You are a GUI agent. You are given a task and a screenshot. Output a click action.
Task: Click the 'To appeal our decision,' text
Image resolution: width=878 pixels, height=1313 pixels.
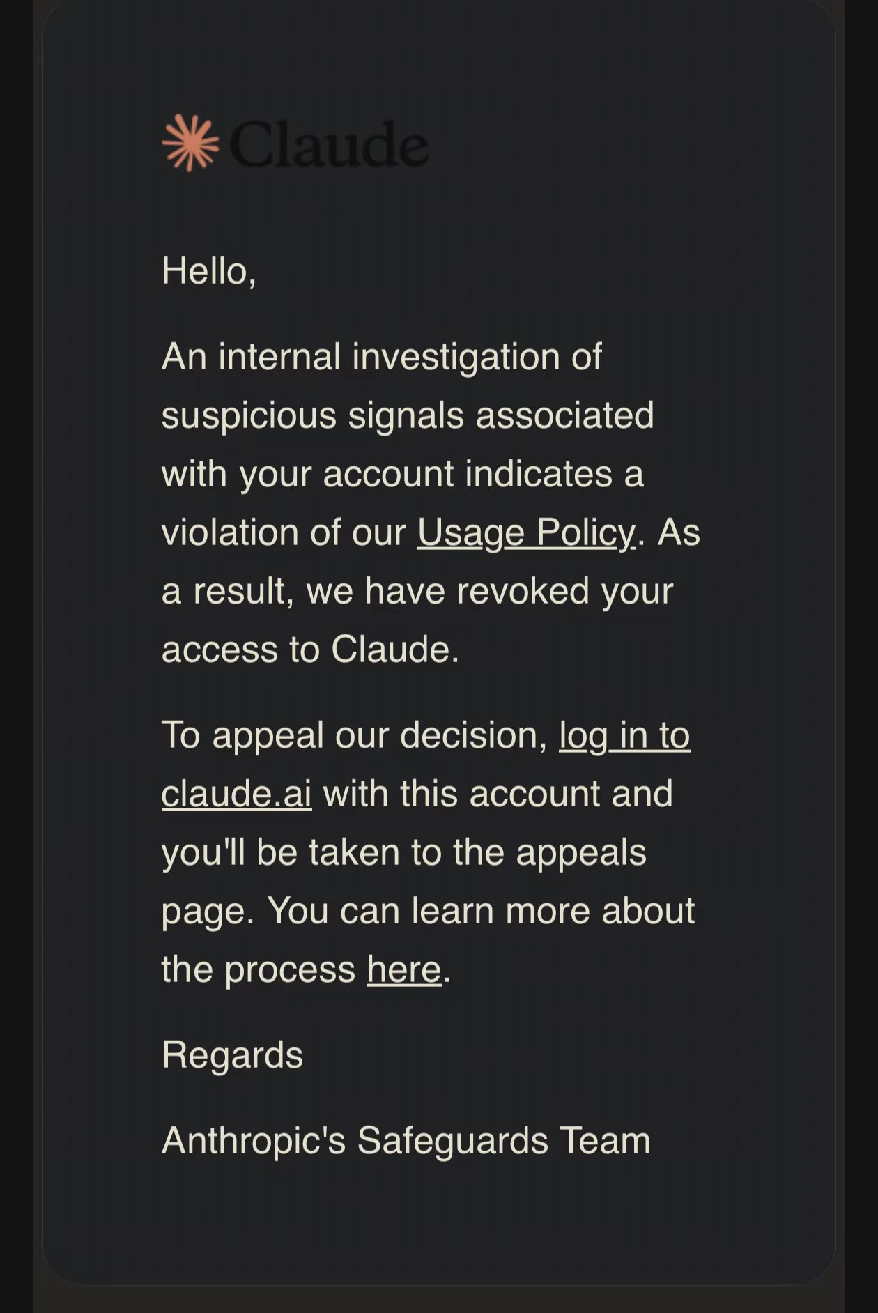[x=355, y=737]
